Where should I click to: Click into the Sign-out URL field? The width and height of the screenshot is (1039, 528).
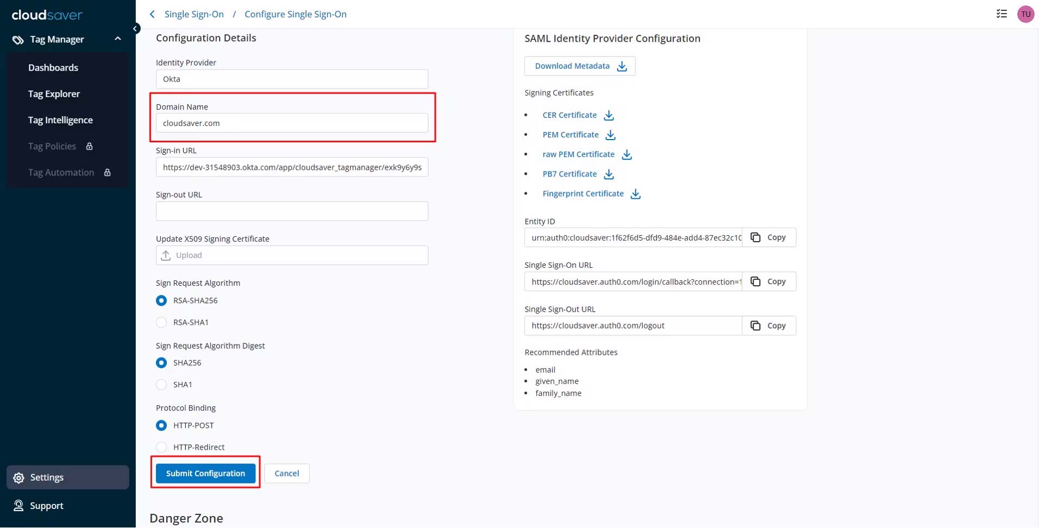coord(292,211)
